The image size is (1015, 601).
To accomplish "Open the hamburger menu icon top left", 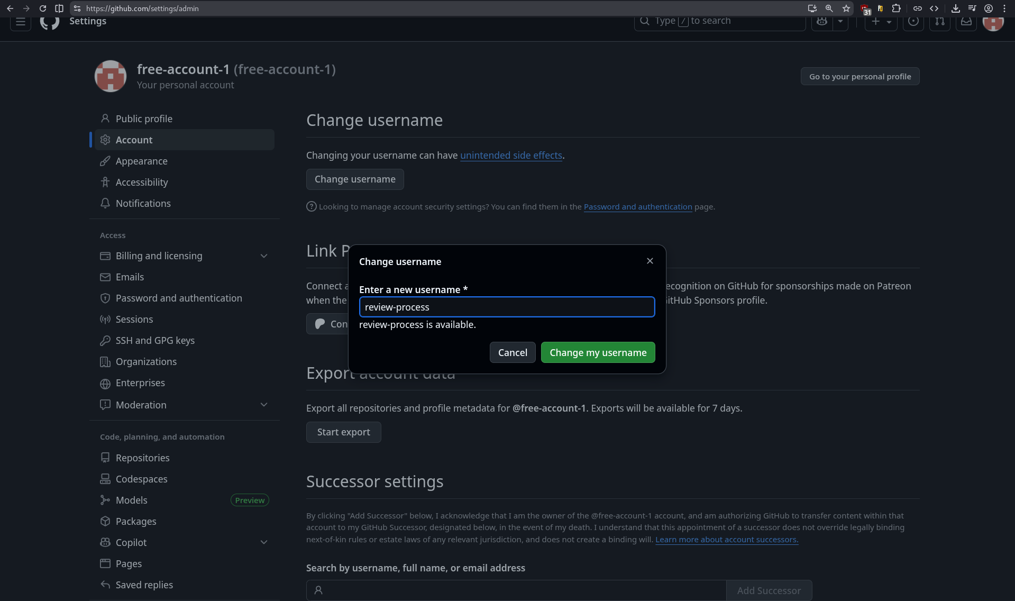I will 20,23.
